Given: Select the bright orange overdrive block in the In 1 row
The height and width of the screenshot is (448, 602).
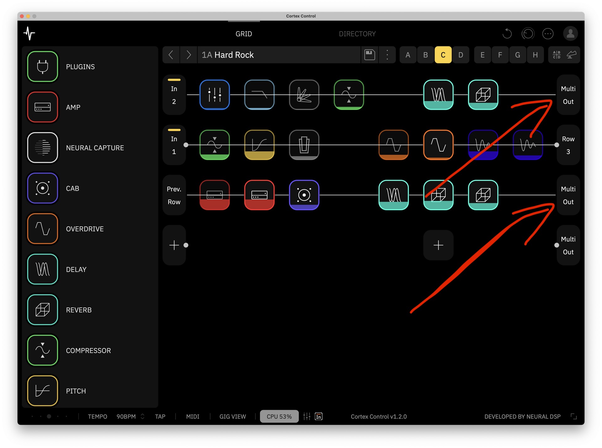Looking at the screenshot, I should 438,145.
